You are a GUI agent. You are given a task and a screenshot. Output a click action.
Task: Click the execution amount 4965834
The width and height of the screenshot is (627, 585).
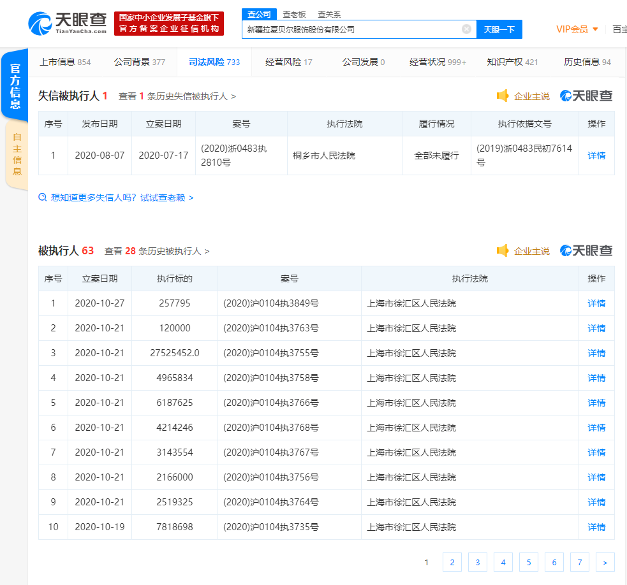pyautogui.click(x=175, y=378)
